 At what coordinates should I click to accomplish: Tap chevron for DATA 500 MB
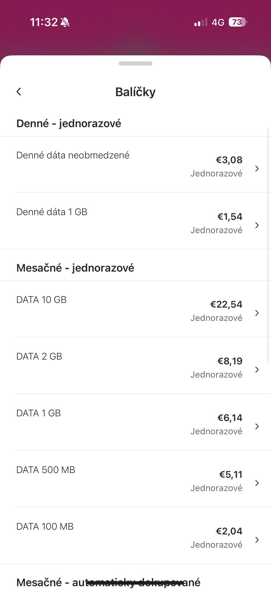[257, 483]
